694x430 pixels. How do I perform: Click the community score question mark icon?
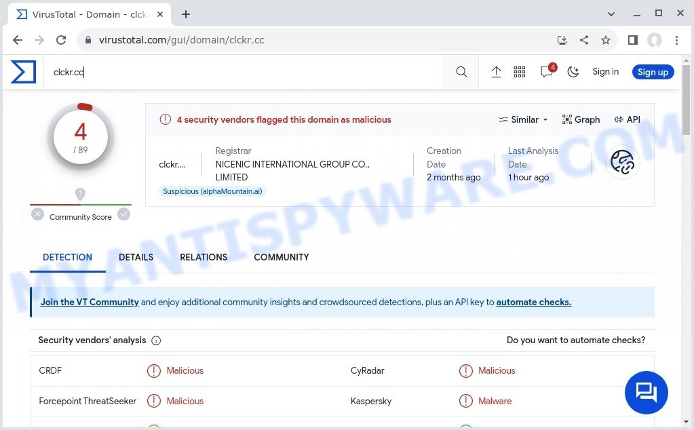(x=80, y=194)
